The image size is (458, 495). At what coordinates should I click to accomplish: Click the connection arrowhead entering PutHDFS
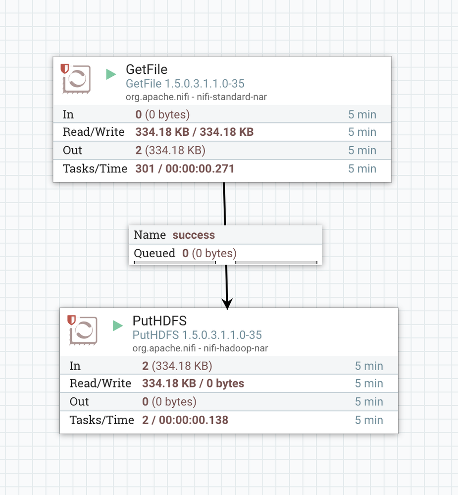click(227, 303)
